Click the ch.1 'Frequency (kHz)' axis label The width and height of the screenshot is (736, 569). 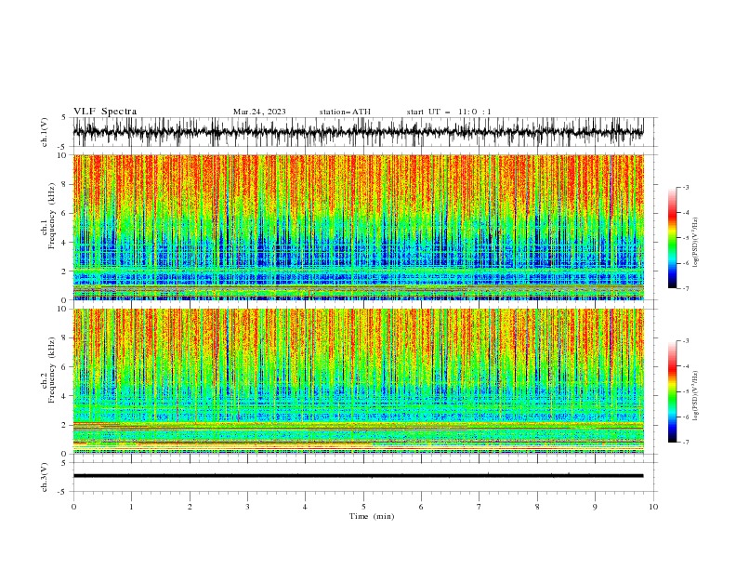[51, 216]
